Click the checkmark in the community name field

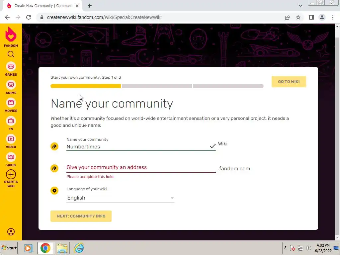click(213, 146)
